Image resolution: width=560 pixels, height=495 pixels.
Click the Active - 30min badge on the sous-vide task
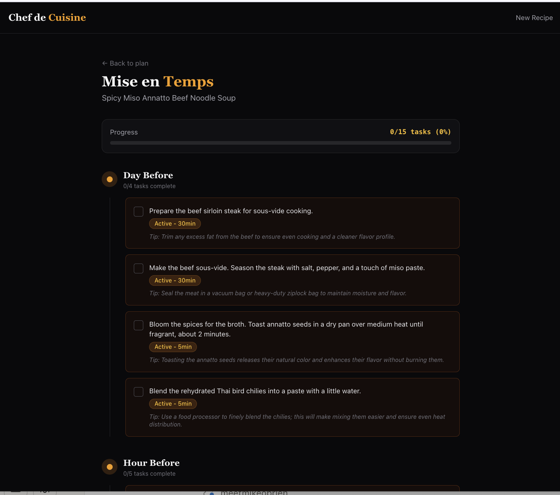[175, 281]
